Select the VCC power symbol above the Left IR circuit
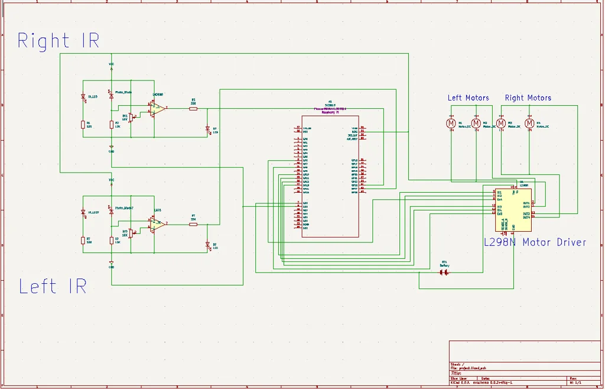The image size is (605, 389). (111, 183)
